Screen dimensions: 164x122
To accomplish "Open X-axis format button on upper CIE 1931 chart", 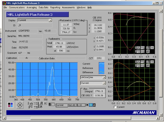I will 143,48.
